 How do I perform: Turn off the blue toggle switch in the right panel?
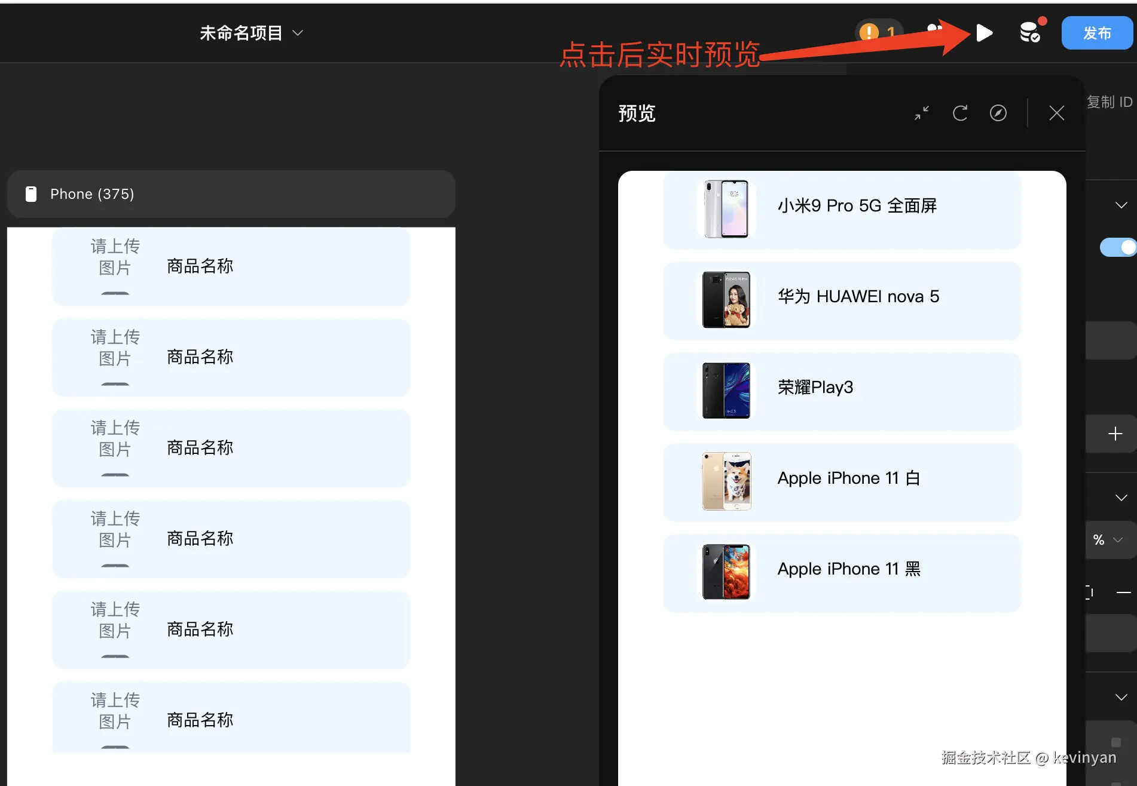pyautogui.click(x=1117, y=247)
